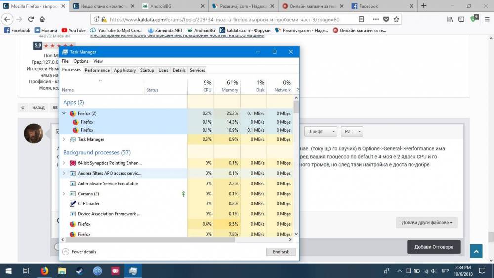Open Task Manager View menu

click(x=98, y=61)
